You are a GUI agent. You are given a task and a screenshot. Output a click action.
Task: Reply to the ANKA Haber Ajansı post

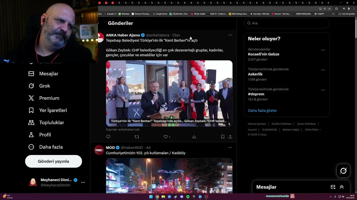(x=108, y=137)
